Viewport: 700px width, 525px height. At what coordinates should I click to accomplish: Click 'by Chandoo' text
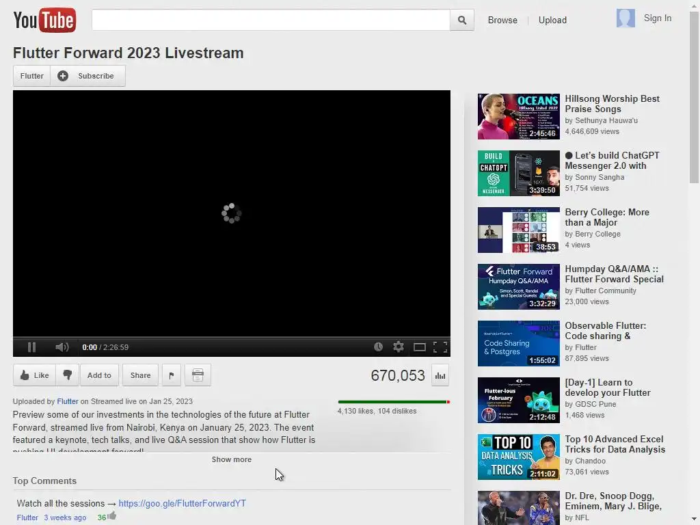tap(585, 461)
